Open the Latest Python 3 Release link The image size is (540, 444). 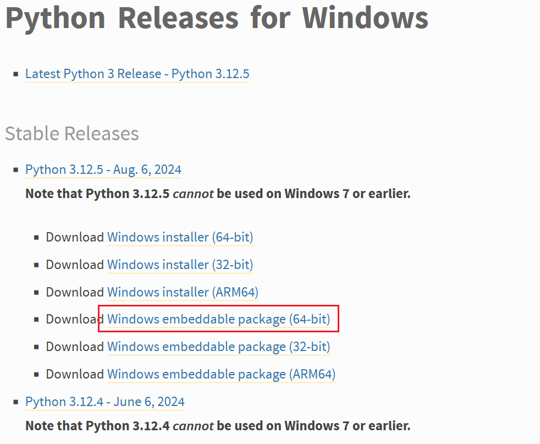137,74
